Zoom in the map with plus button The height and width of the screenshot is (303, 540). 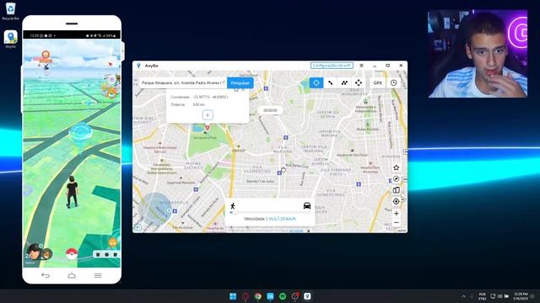(x=396, y=213)
